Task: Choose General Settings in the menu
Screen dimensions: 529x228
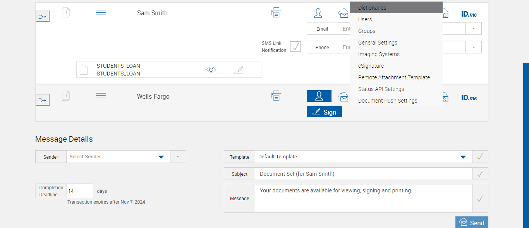Action: (378, 43)
